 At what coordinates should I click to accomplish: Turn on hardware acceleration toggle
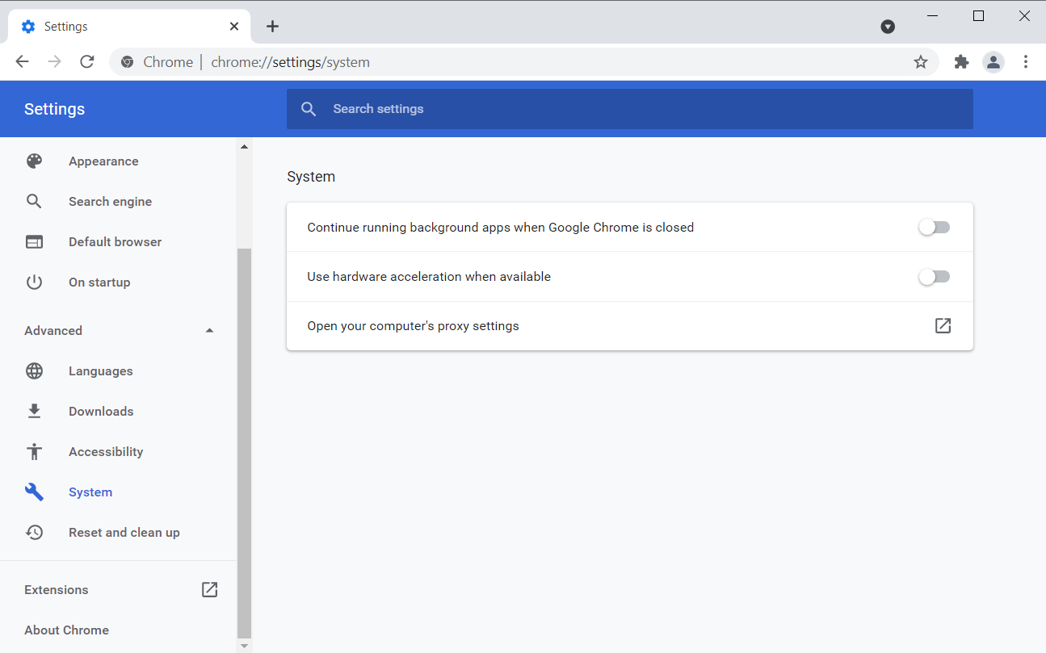(935, 277)
